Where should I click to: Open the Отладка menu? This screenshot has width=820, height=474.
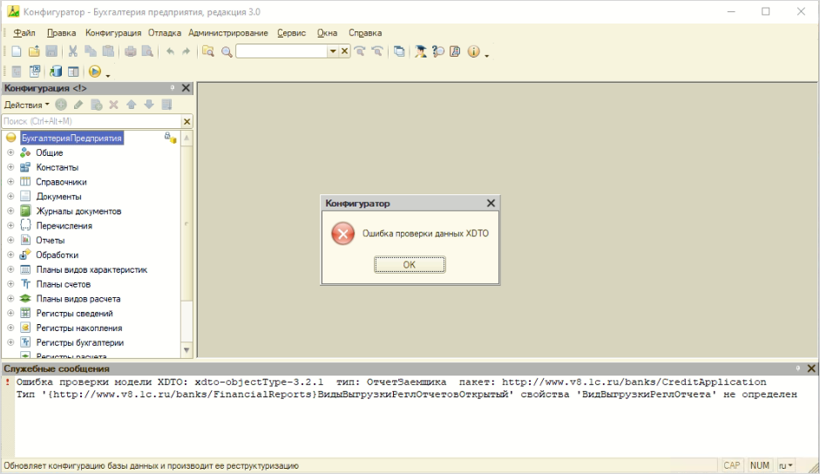pyautogui.click(x=164, y=32)
